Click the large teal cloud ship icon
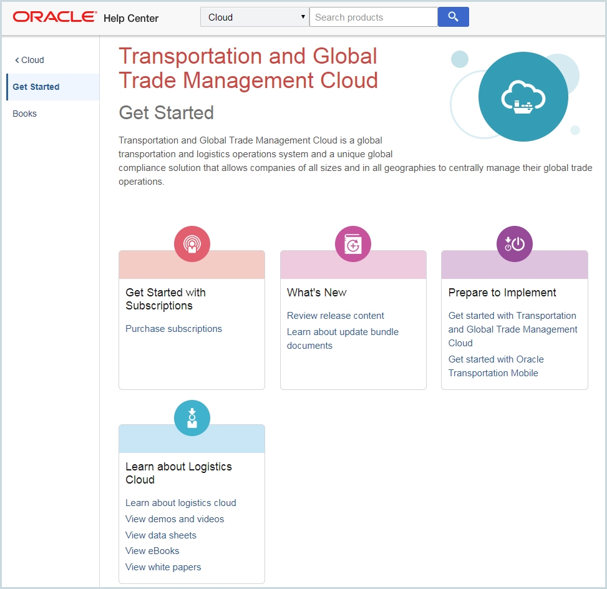 tap(523, 97)
